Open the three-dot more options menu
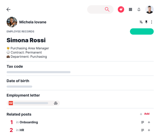 pyautogui.click(x=152, y=22)
